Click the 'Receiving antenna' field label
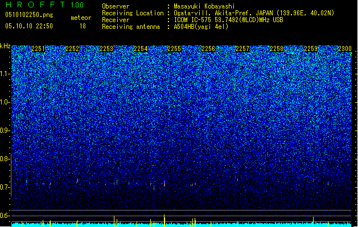The image size is (358, 227). point(131,27)
